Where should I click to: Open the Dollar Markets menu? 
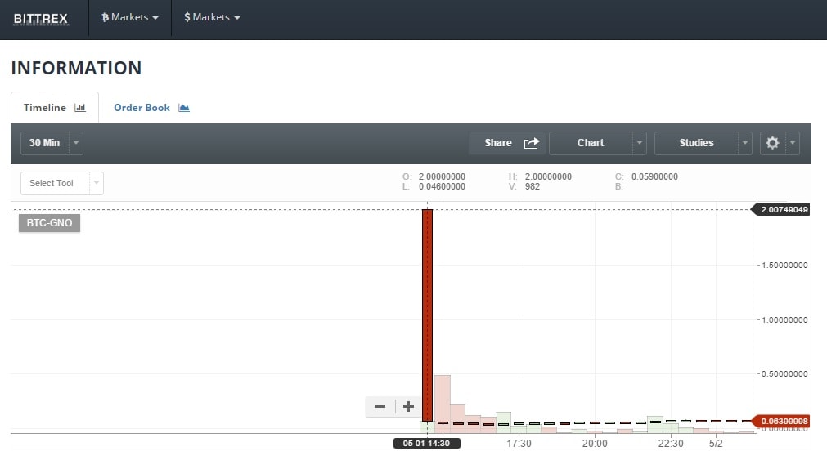pos(212,17)
